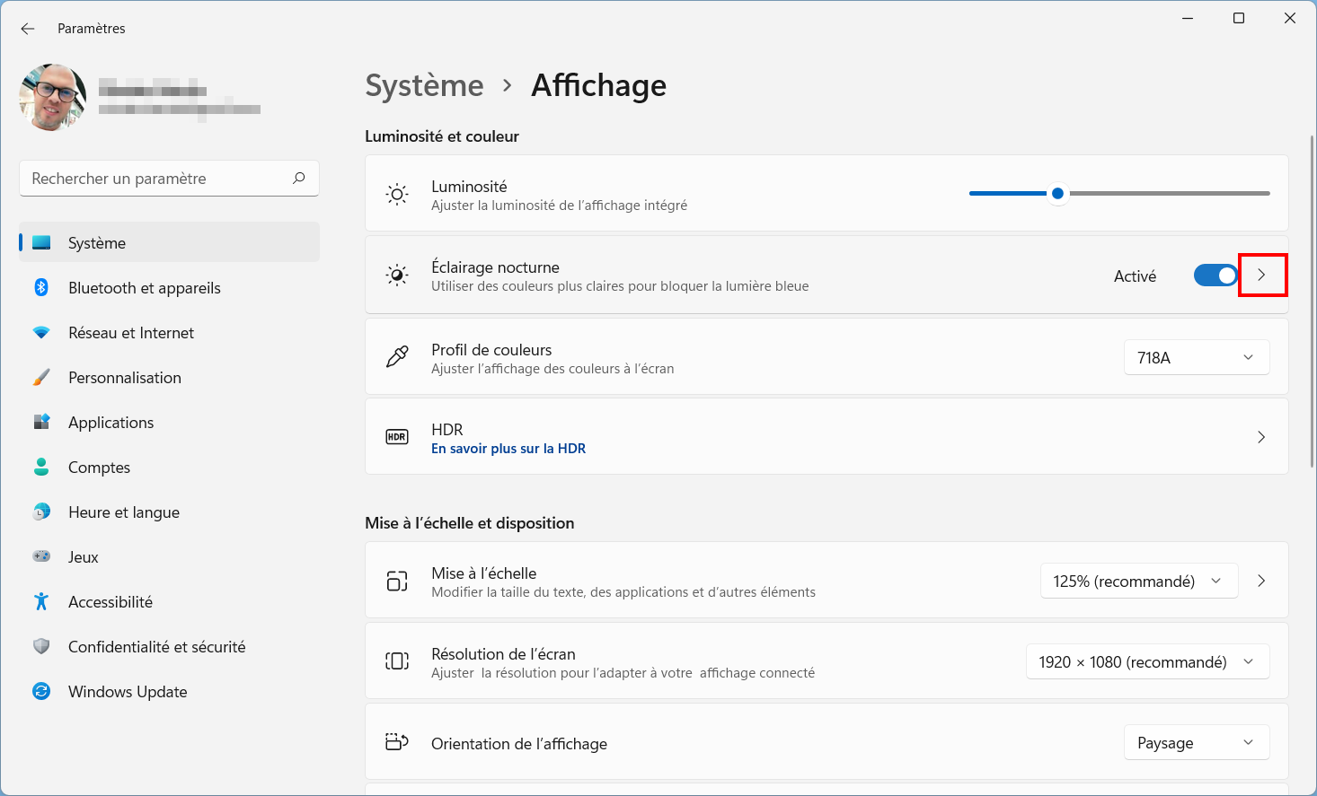Click the Activé status text
Screen dimensions: 1317x796
point(1135,276)
